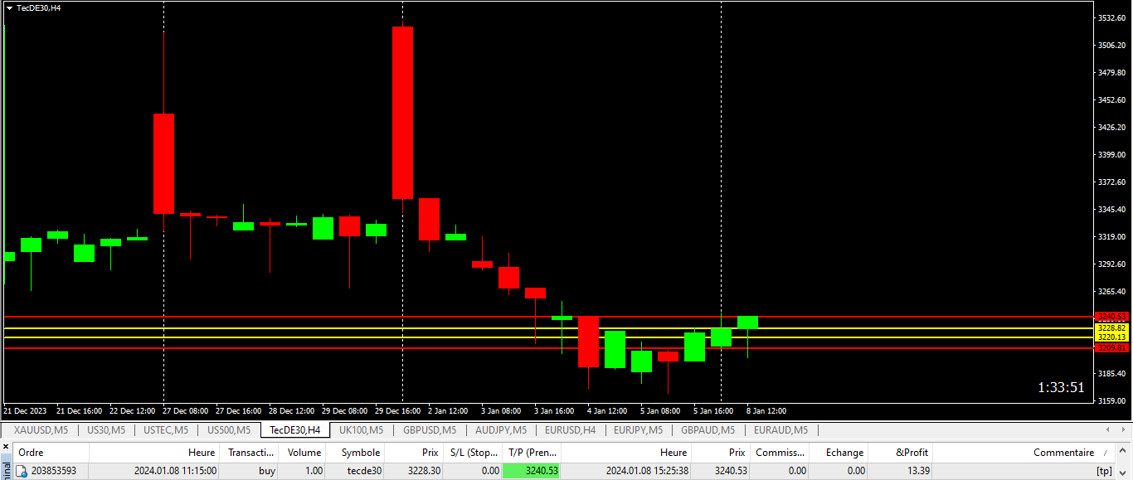Switch to the UK100,M5 chart tab

[x=361, y=430]
